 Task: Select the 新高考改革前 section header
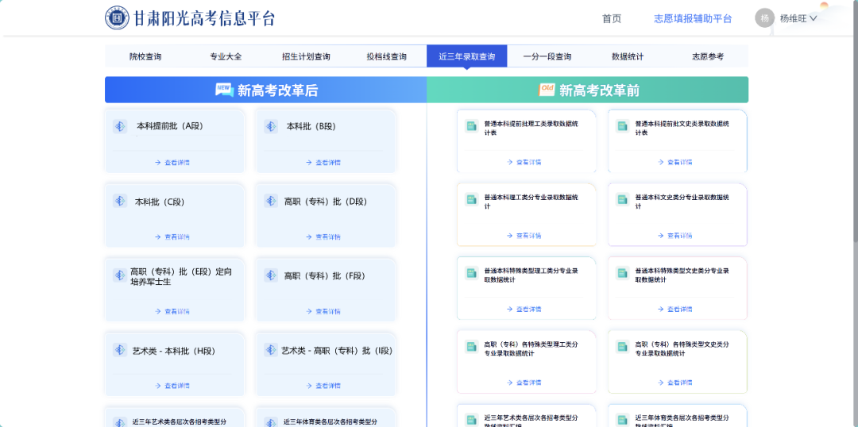coord(588,90)
